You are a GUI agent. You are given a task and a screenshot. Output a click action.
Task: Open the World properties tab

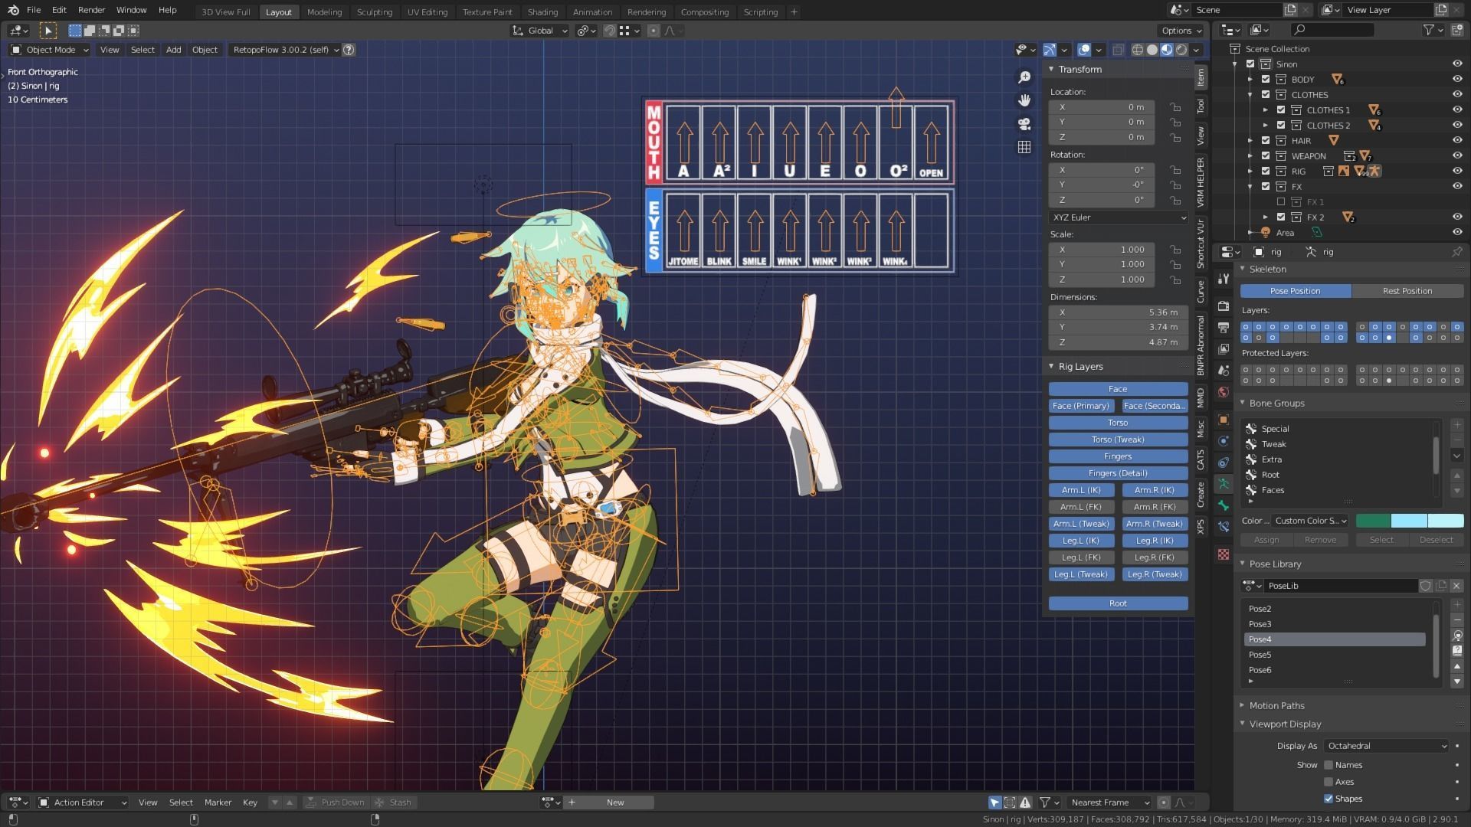tap(1224, 392)
